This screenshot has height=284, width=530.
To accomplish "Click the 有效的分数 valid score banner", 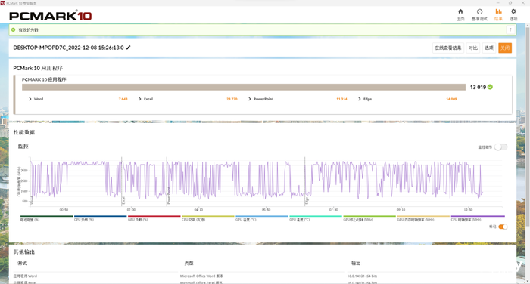I will [x=262, y=29].
